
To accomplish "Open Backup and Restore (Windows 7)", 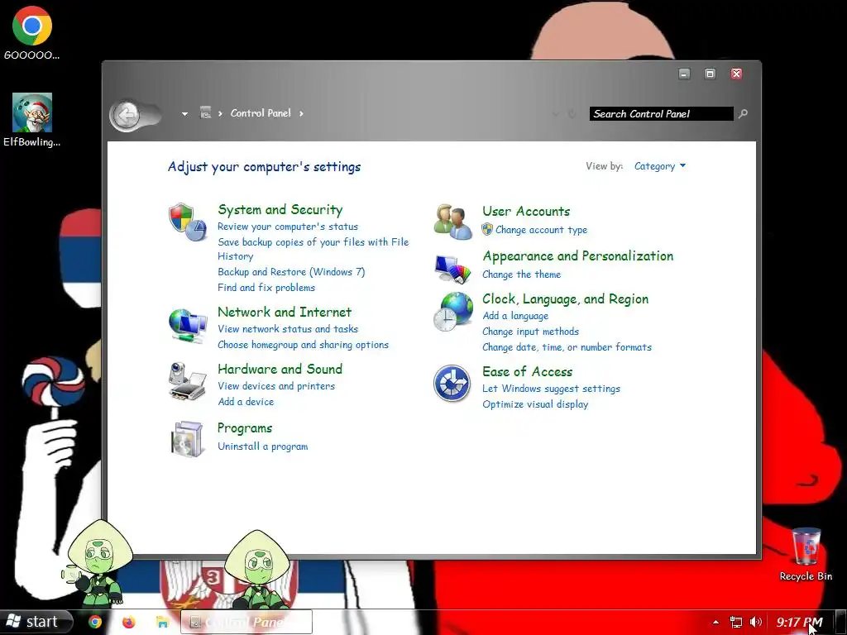I will 291,271.
